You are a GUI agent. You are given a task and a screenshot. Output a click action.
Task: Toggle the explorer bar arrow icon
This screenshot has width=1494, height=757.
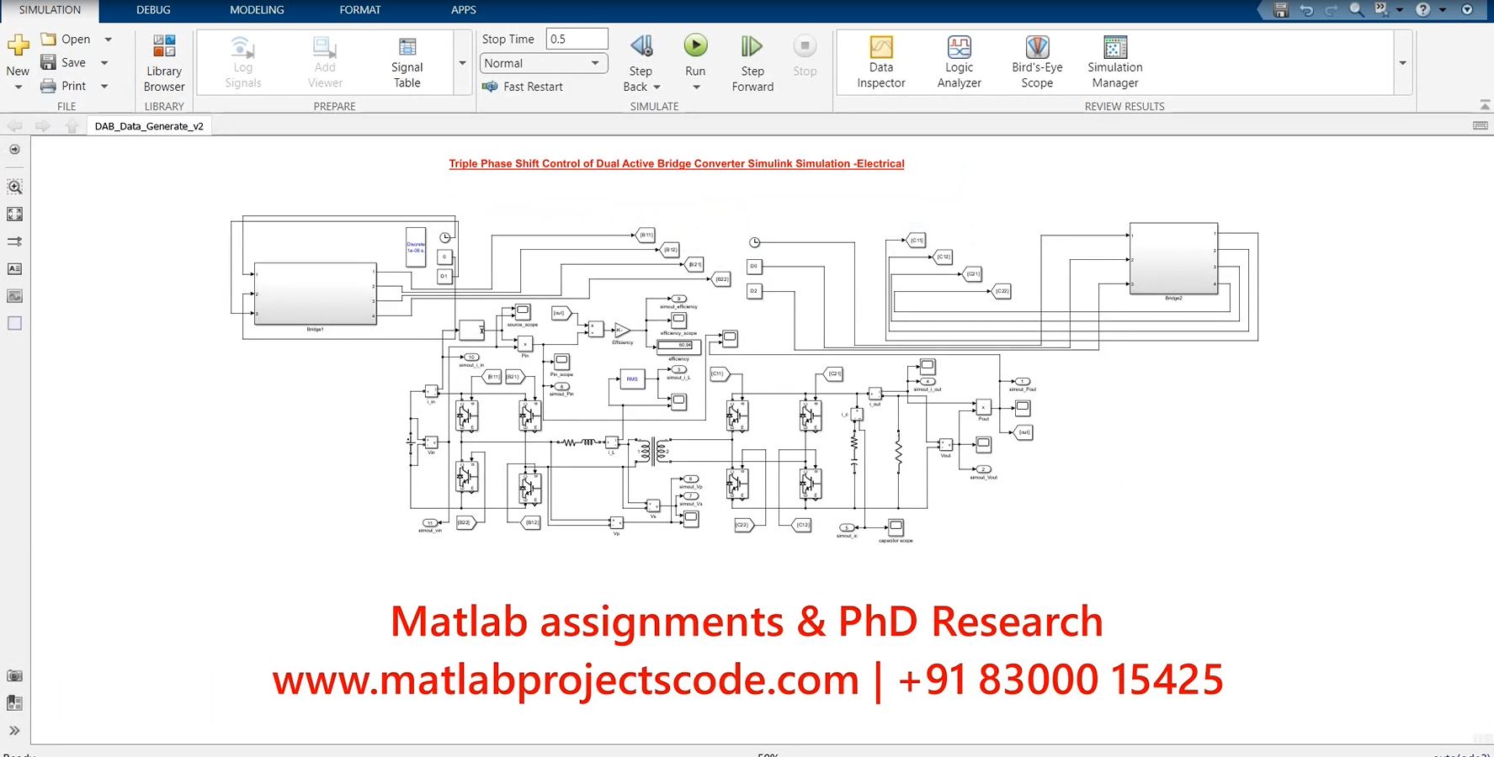[x=14, y=150]
